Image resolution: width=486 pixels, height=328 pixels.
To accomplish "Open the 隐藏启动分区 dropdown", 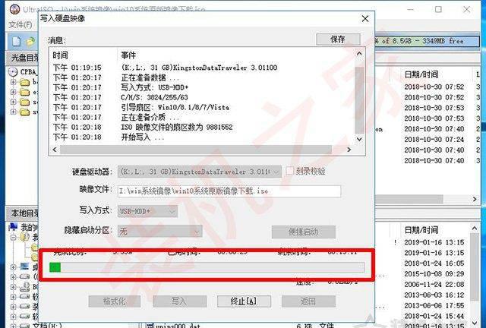I will click(x=197, y=232).
